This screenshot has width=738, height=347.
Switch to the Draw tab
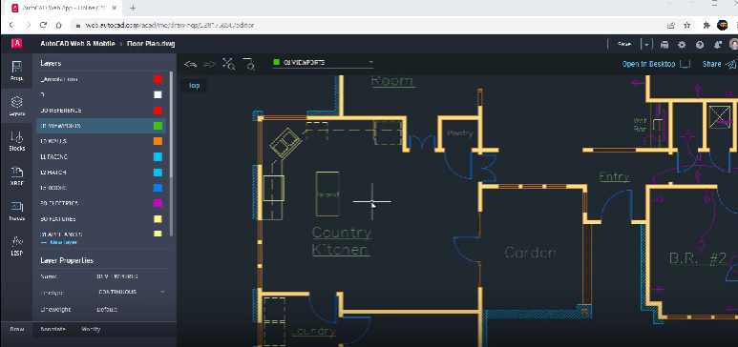coord(17,329)
